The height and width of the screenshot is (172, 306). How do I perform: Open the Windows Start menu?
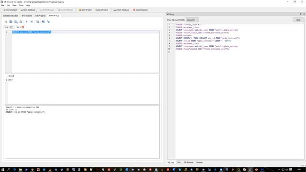click(x=3, y=170)
